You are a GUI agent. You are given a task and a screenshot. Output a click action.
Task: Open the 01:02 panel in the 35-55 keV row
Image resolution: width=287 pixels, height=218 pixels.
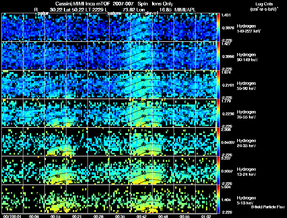pyautogui.click(x=206, y=113)
